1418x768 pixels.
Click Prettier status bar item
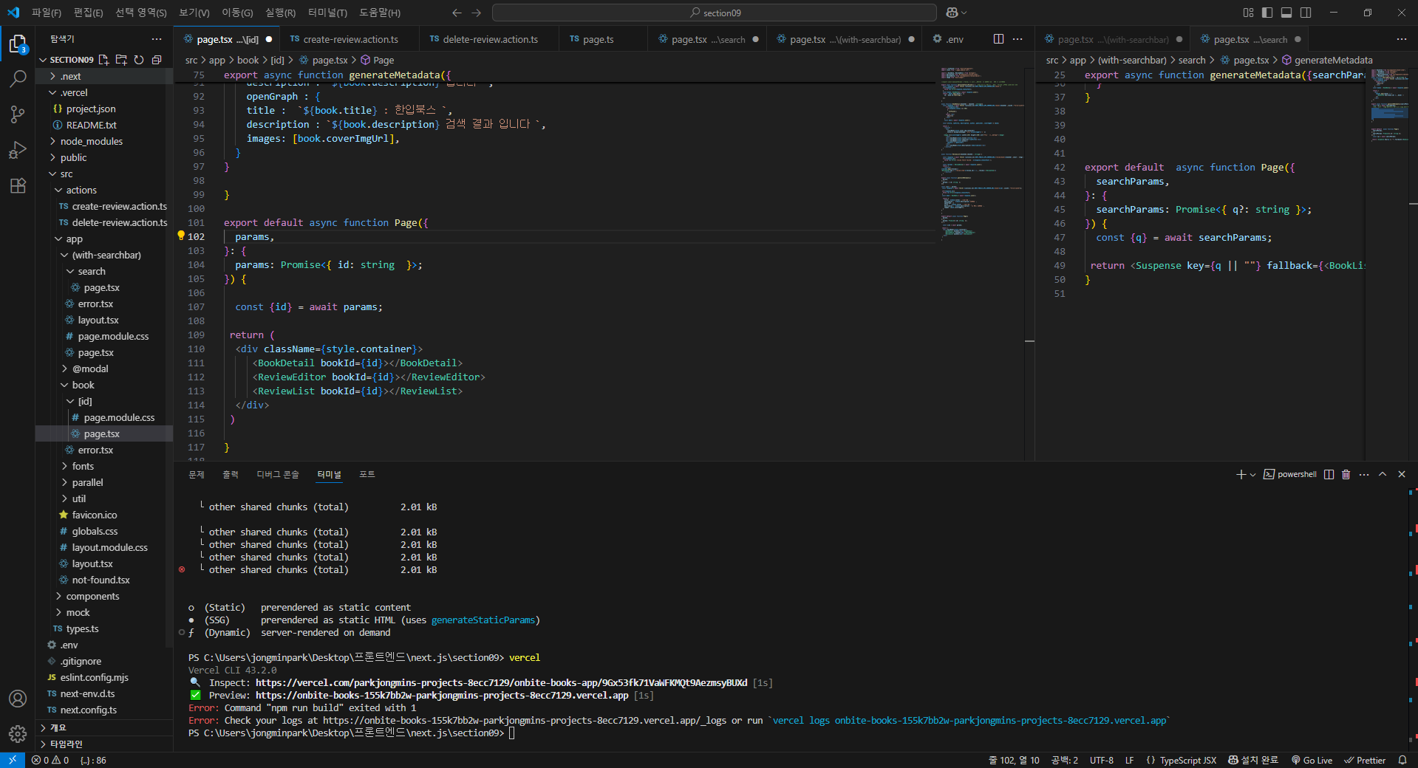click(x=1364, y=760)
